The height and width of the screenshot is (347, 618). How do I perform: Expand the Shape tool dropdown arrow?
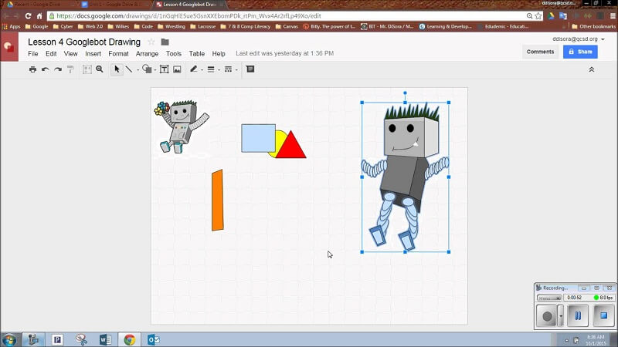coord(155,70)
